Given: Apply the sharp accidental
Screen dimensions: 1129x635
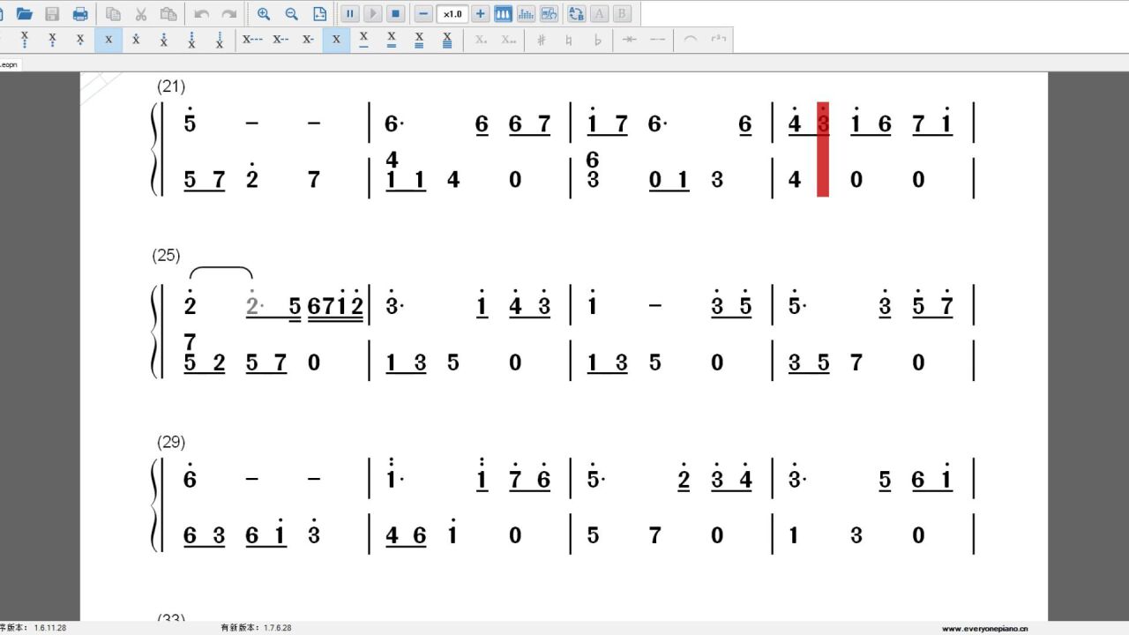Looking at the screenshot, I should (542, 40).
